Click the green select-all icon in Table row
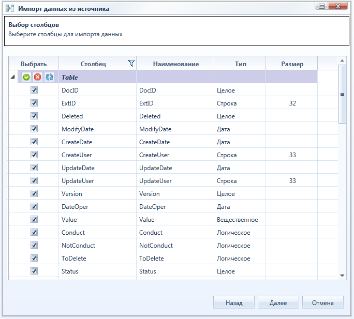The image size is (354, 319). click(x=26, y=77)
